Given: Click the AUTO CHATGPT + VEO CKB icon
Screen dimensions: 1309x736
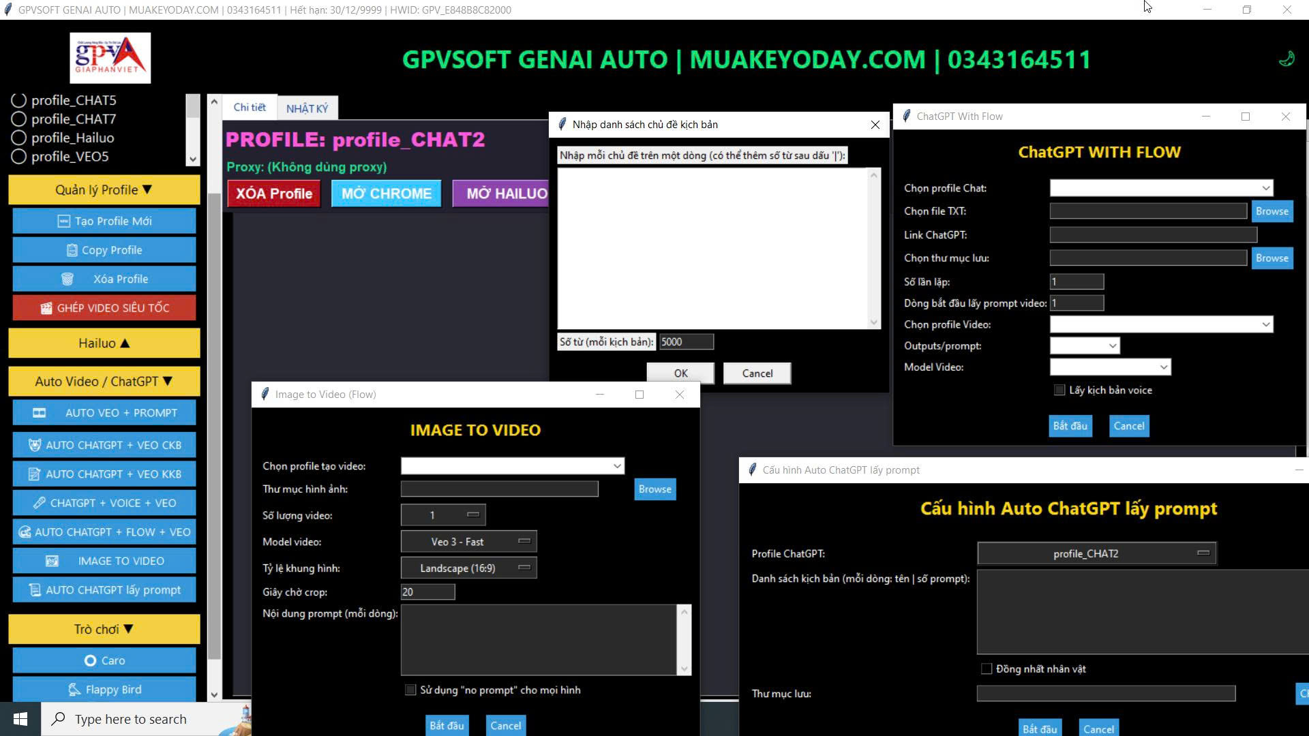Looking at the screenshot, I should [x=35, y=445].
